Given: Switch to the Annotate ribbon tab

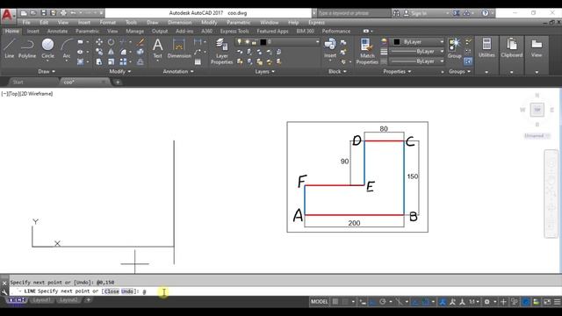Looking at the screenshot, I should click(x=57, y=32).
